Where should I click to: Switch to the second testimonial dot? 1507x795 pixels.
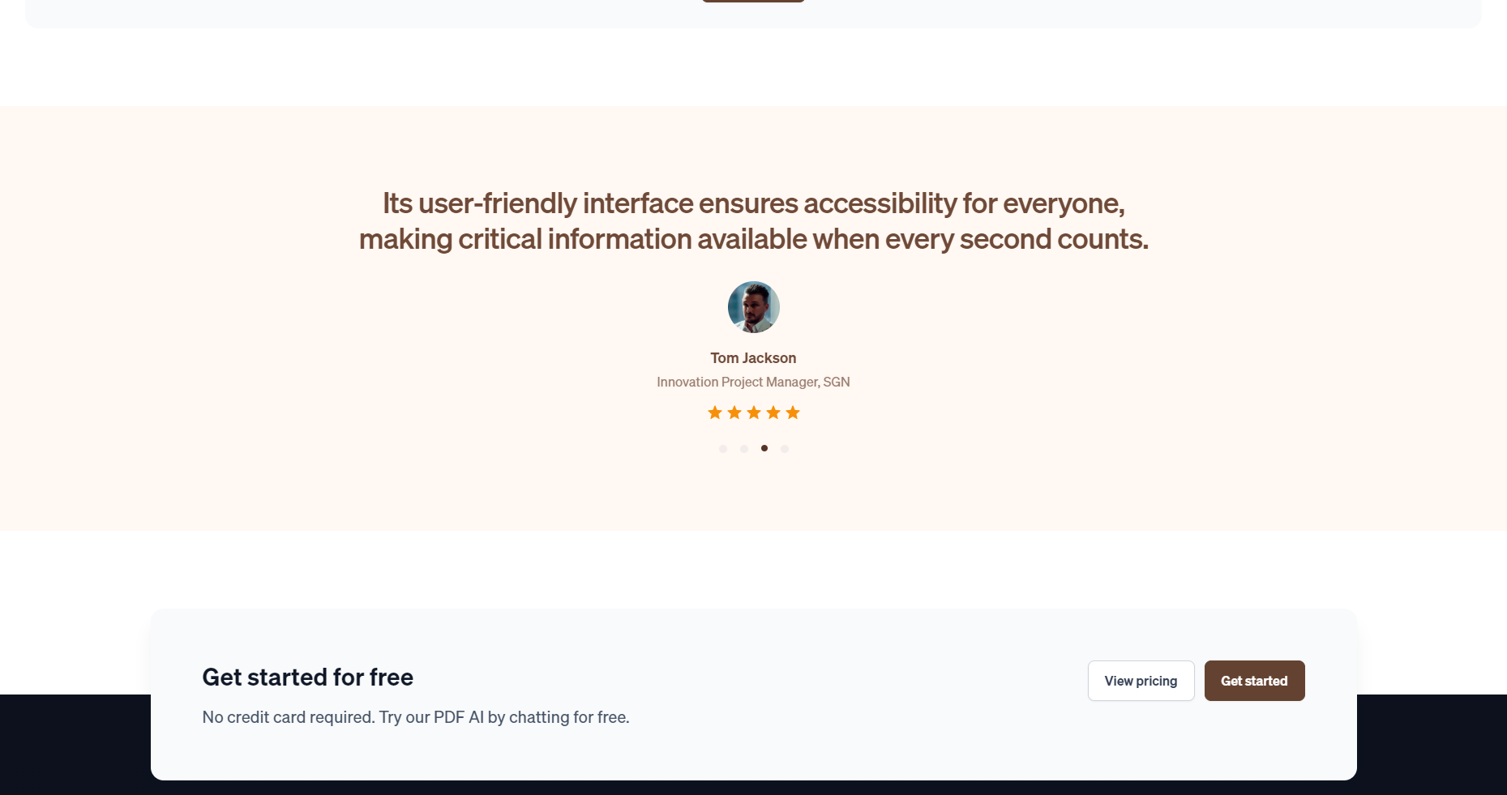[x=744, y=449]
